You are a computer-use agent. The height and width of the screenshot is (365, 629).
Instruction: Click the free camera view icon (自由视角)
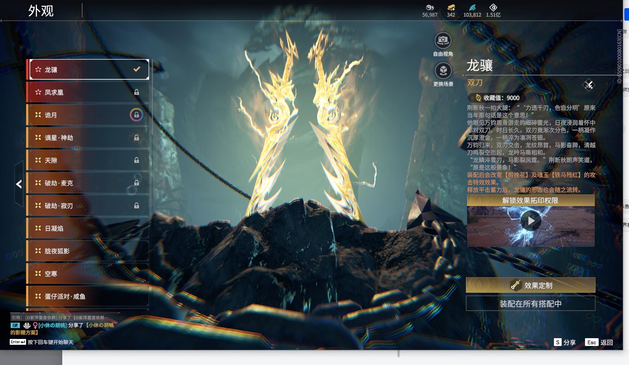[443, 40]
